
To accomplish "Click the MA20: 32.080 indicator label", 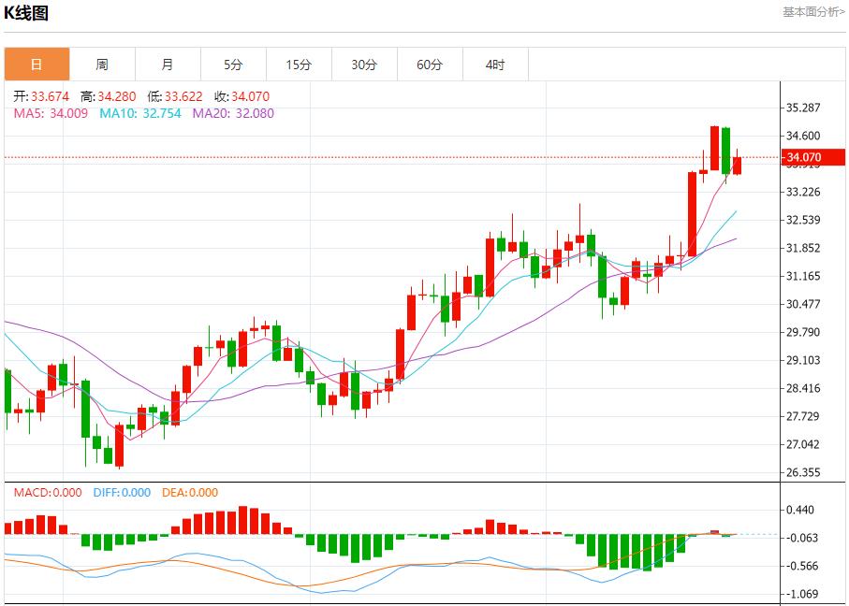I will tap(233, 114).
